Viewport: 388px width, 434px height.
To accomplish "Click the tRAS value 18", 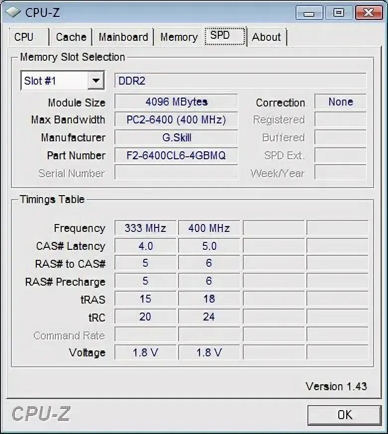I will [209, 299].
